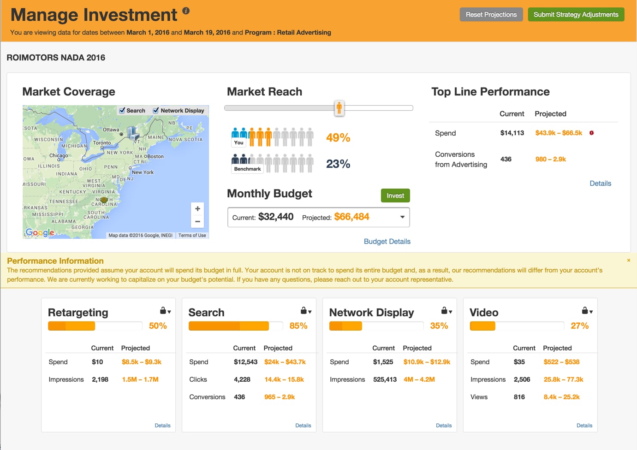Click Submit Strategy Adjustments button
This screenshot has height=450, width=637.
pos(576,14)
